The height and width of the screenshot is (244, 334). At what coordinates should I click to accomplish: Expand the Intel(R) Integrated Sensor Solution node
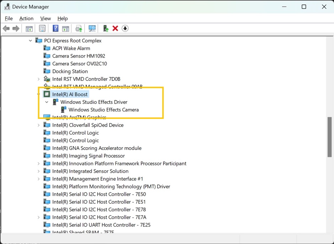coord(39,171)
